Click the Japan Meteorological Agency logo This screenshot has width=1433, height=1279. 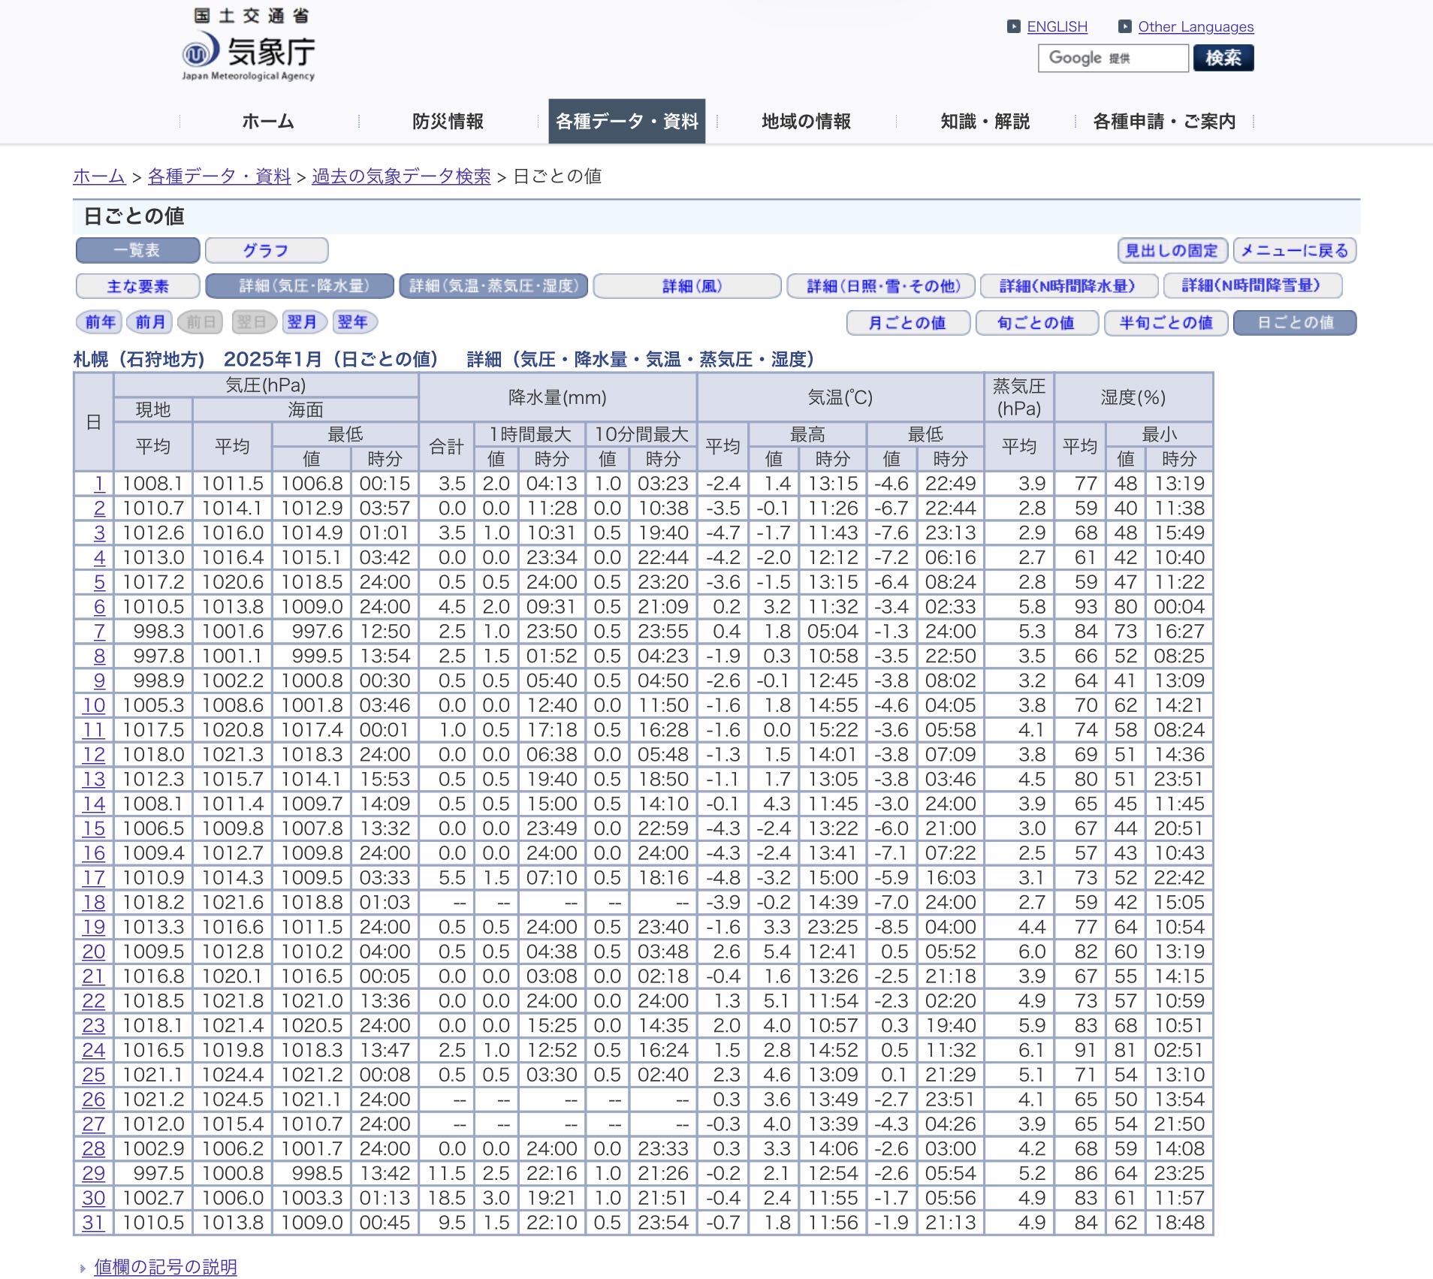(248, 45)
